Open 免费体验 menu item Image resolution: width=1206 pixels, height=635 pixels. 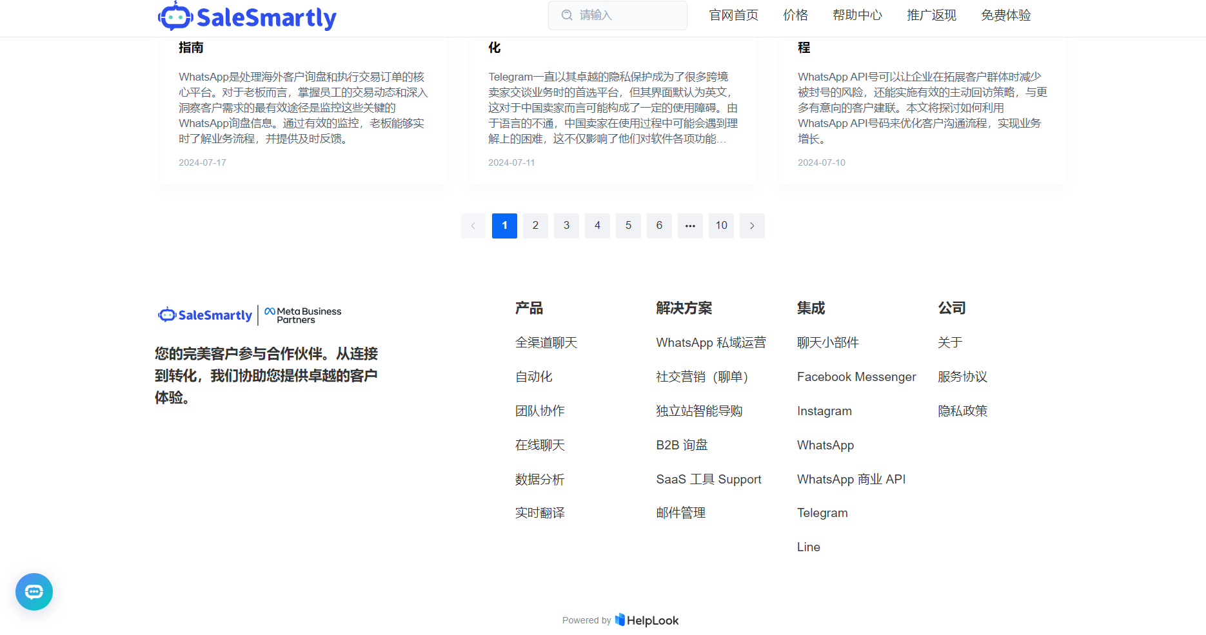point(1006,15)
